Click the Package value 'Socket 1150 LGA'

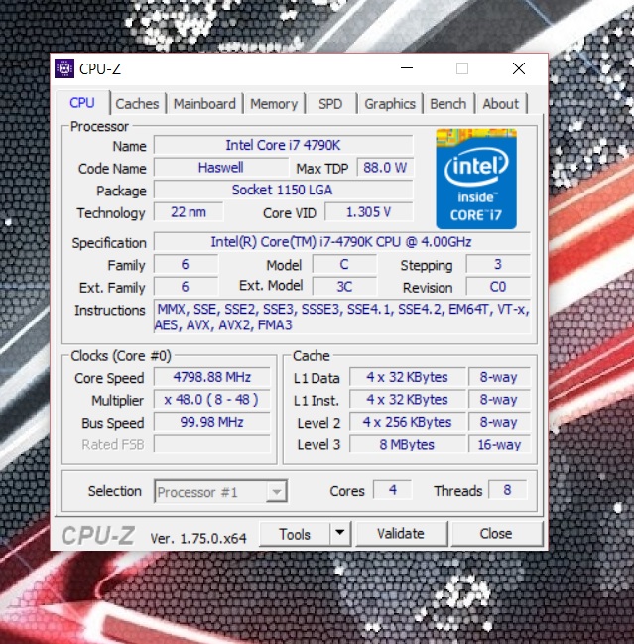[284, 190]
